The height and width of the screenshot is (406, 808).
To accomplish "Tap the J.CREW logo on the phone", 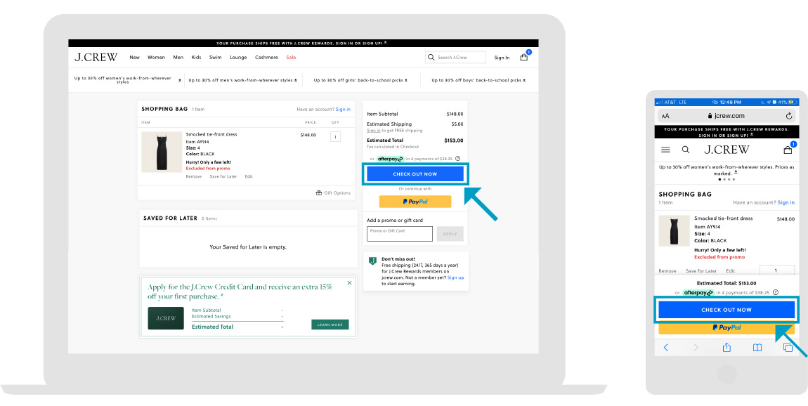I will click(x=726, y=150).
